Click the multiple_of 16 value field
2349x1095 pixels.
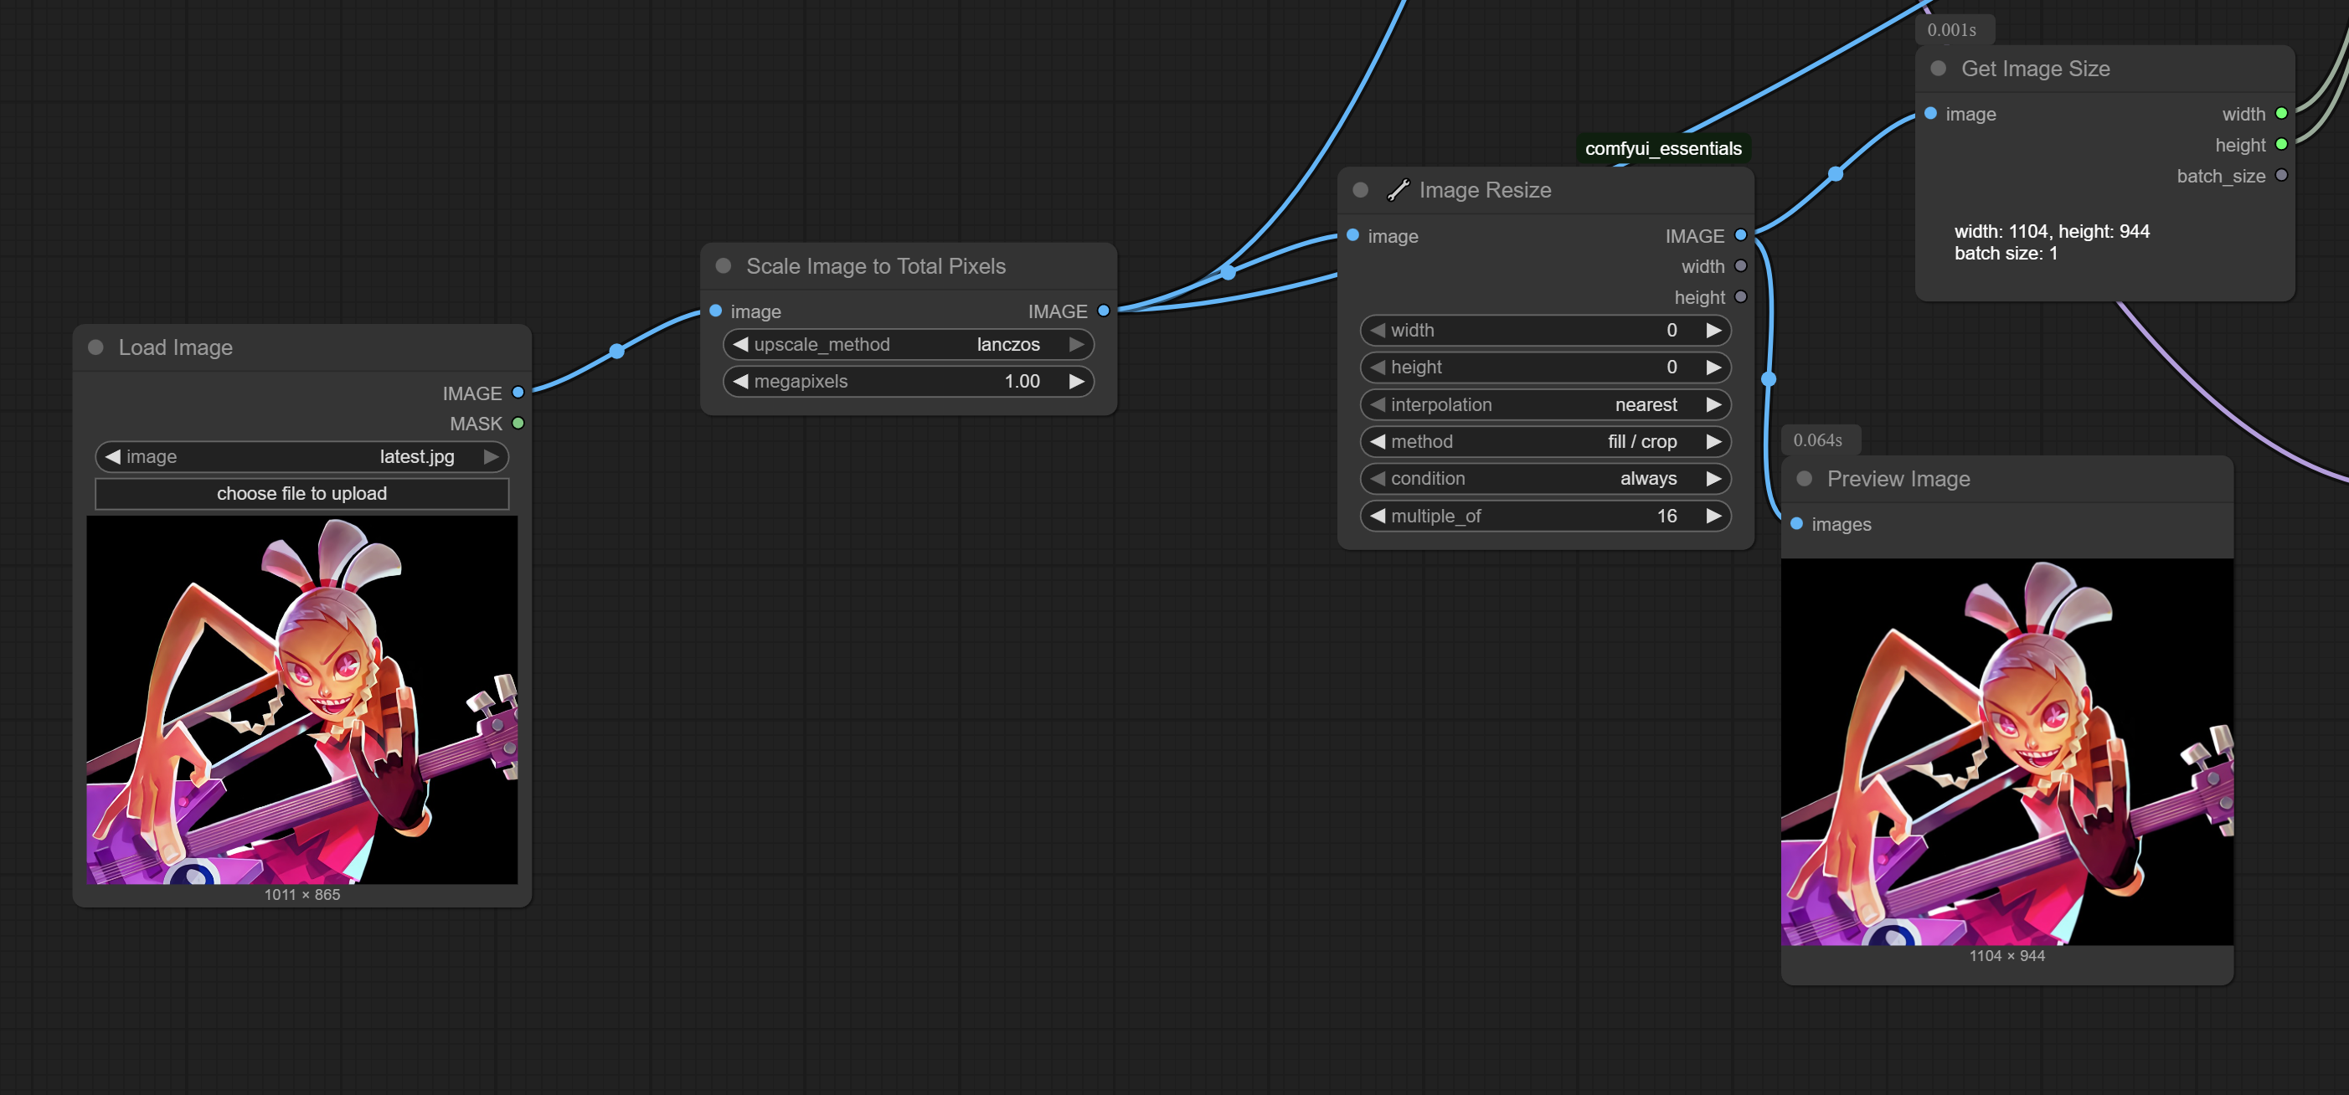pyautogui.click(x=1546, y=516)
